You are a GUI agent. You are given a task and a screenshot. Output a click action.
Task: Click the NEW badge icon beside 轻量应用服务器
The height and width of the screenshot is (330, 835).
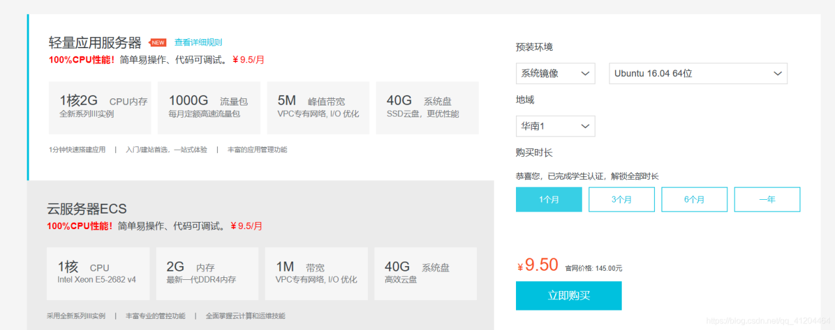click(158, 43)
